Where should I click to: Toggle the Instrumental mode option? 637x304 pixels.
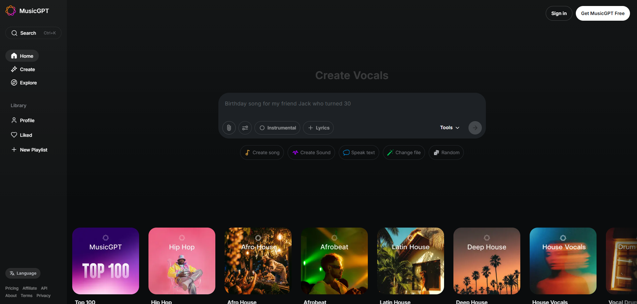coord(277,128)
